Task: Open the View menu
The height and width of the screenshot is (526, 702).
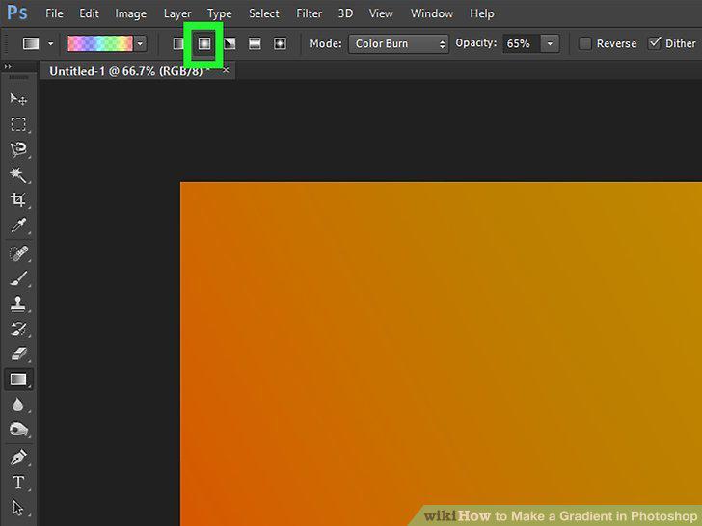Action: [381, 13]
